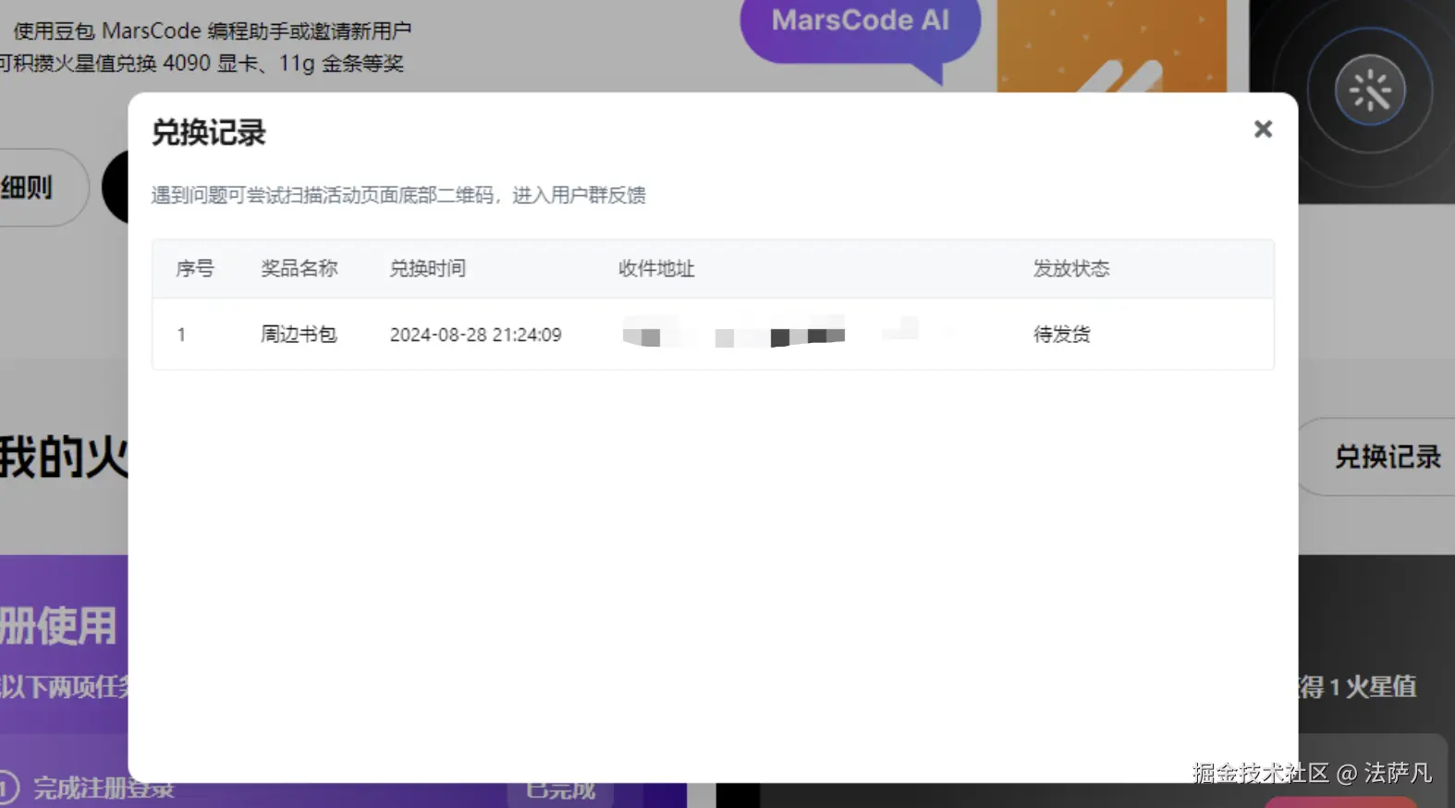Click the 待发货 status cell
This screenshot has width=1455, height=808.
[x=1062, y=335]
